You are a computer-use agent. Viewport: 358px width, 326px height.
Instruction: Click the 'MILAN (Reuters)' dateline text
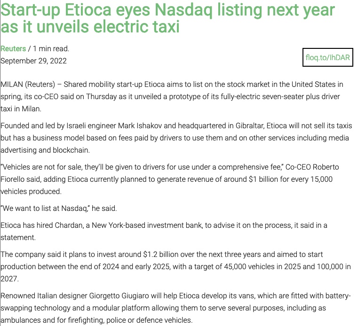(28, 85)
